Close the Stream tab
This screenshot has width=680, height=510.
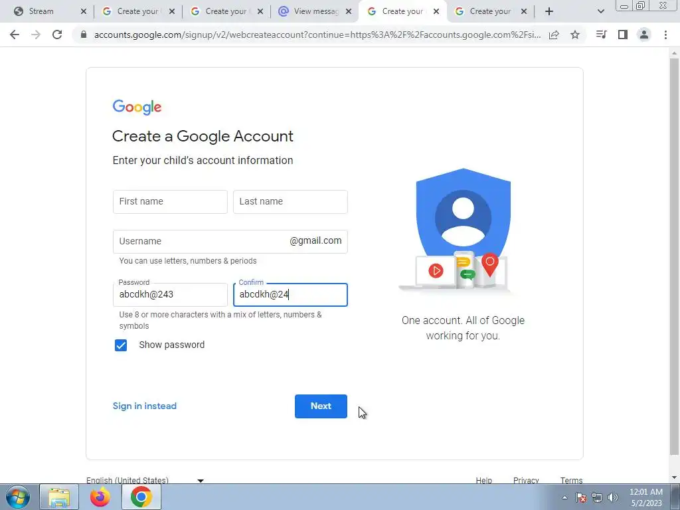point(84,11)
